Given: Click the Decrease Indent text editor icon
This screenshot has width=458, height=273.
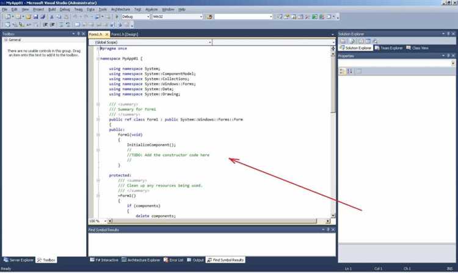Looking at the screenshot, I should (45, 25).
